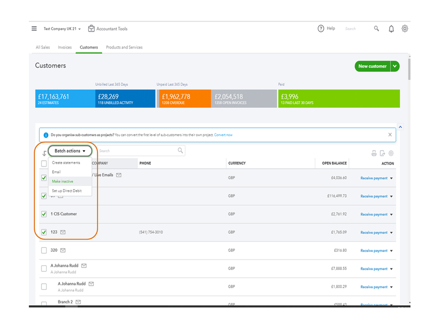Export customer list to file

coord(382,153)
